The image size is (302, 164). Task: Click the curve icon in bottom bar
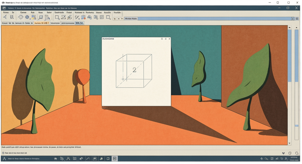click(x=88, y=159)
